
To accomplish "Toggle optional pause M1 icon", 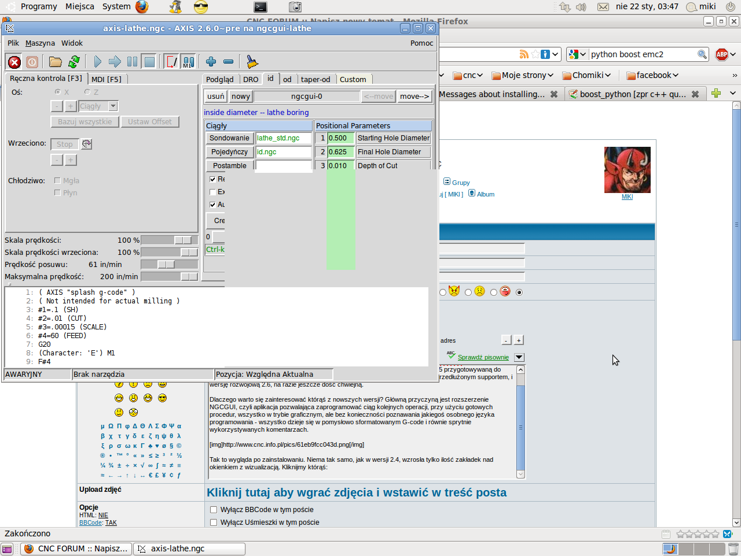I will (x=188, y=62).
